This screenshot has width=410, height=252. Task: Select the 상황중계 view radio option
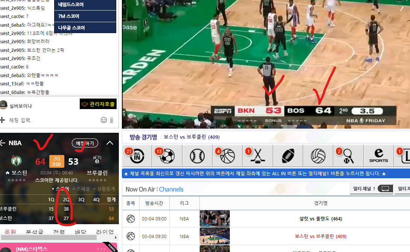point(104,189)
